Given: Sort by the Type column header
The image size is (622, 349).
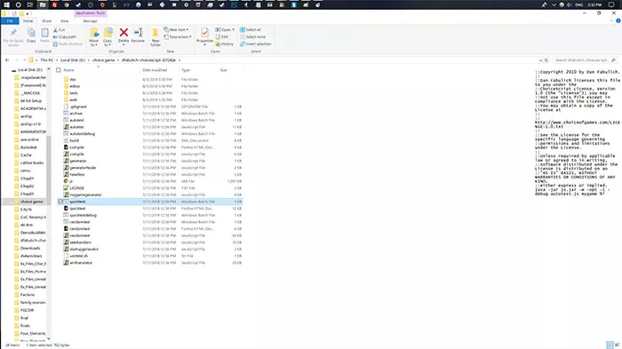Looking at the screenshot, I should [x=186, y=70].
